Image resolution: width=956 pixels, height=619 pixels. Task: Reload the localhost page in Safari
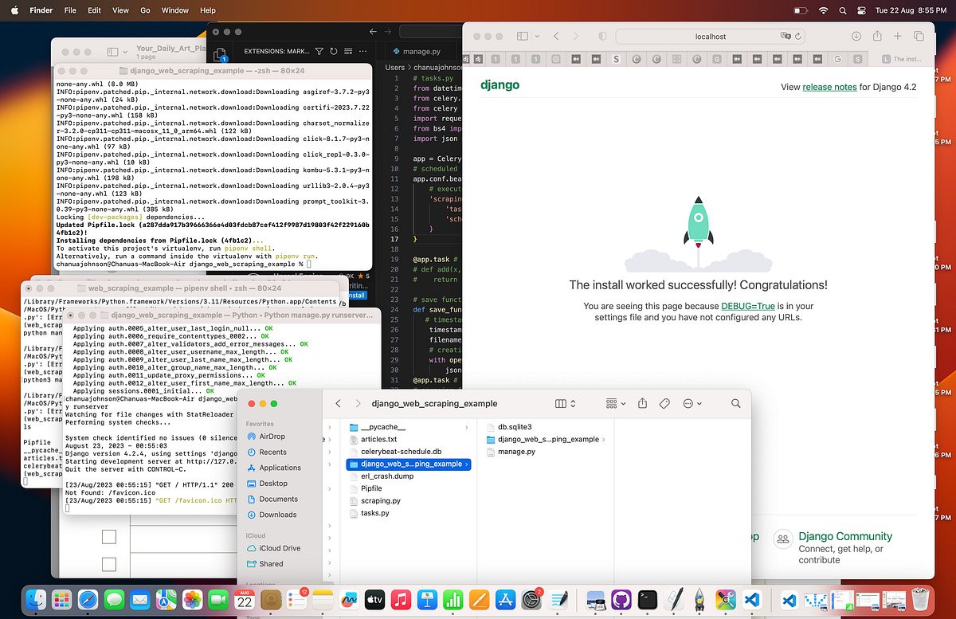tap(799, 36)
